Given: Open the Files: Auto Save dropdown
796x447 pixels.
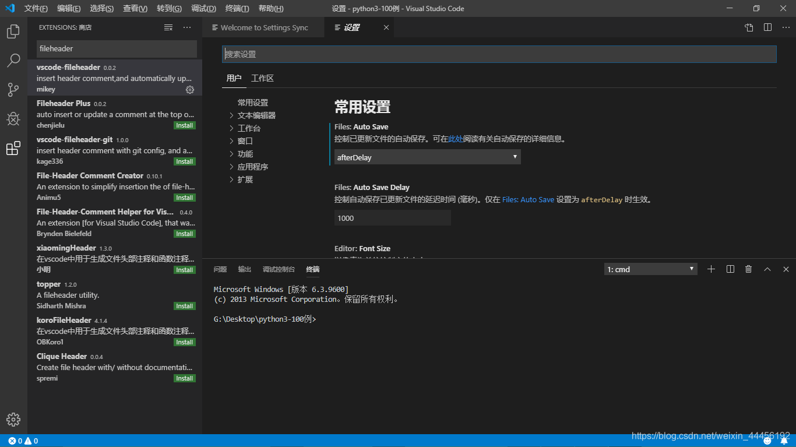Looking at the screenshot, I should 428,157.
